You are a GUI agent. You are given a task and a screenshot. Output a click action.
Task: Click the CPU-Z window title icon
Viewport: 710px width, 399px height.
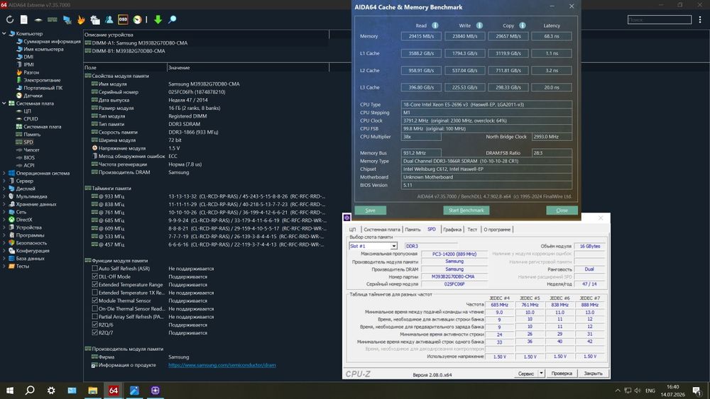[347, 218]
